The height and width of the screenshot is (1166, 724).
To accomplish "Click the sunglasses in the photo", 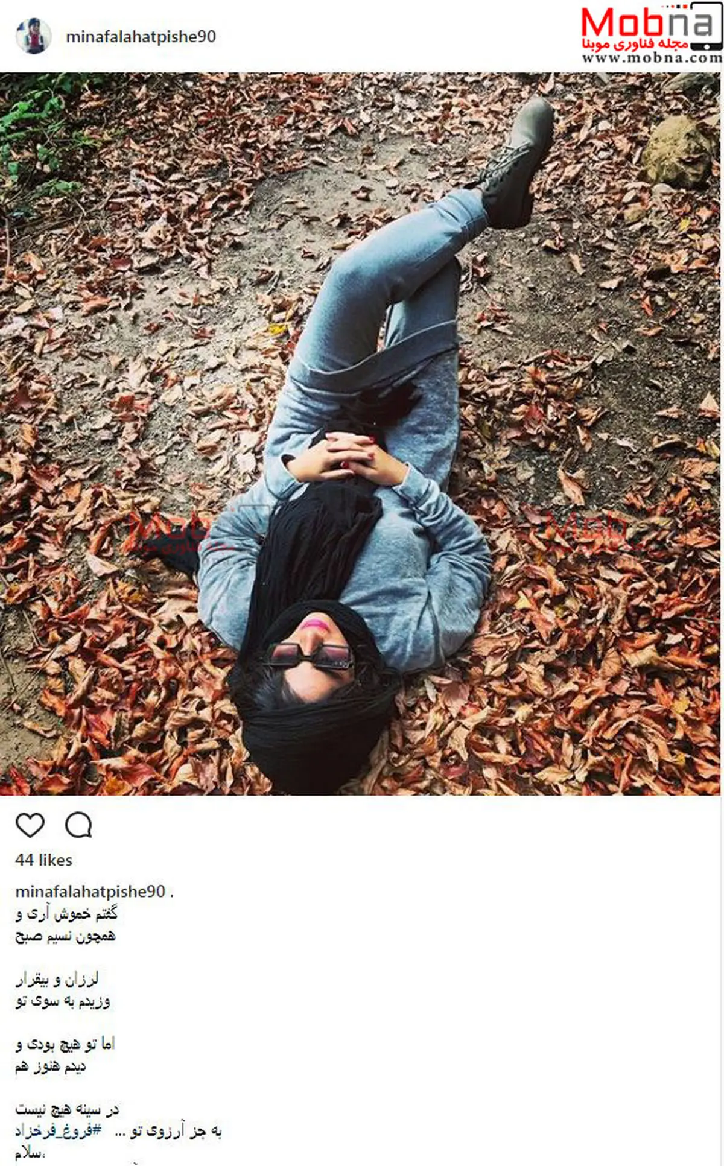I will pyautogui.click(x=312, y=654).
